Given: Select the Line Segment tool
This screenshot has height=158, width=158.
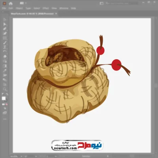Looking at the screenshot, I should click(5, 43).
